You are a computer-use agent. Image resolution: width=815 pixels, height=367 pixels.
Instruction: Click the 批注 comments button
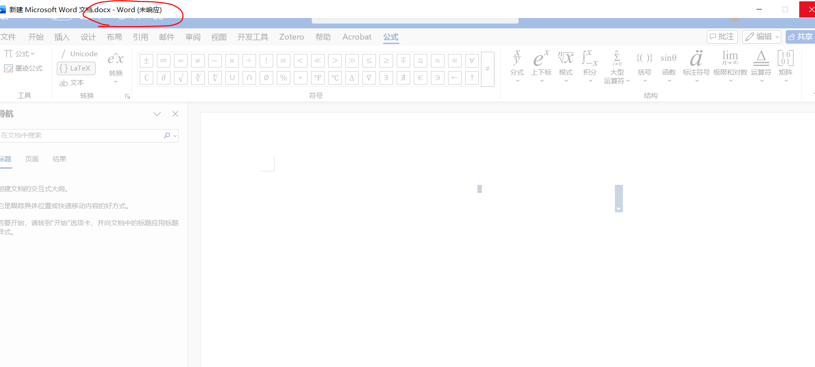coord(722,36)
